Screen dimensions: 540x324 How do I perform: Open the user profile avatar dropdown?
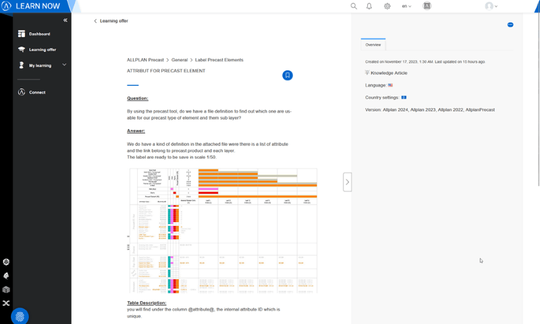click(491, 6)
